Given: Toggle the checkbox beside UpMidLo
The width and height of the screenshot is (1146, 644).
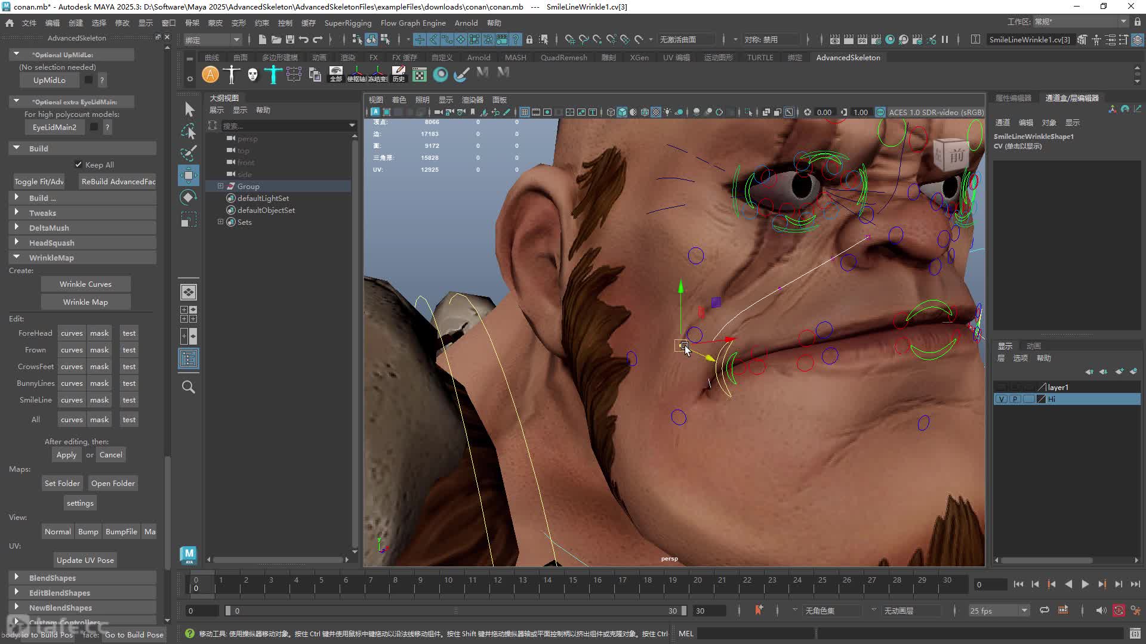Looking at the screenshot, I should 88,80.
